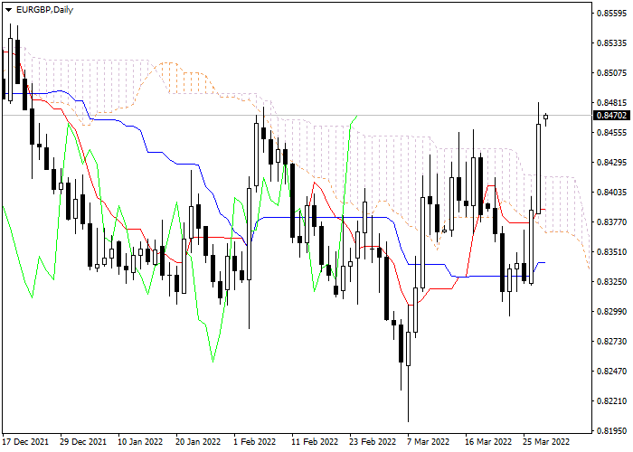Click the 17 Dec 2021 date label

(25, 441)
